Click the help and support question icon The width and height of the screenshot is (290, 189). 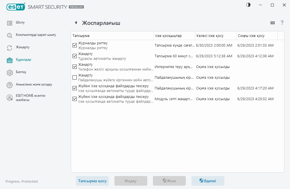pos(10,85)
